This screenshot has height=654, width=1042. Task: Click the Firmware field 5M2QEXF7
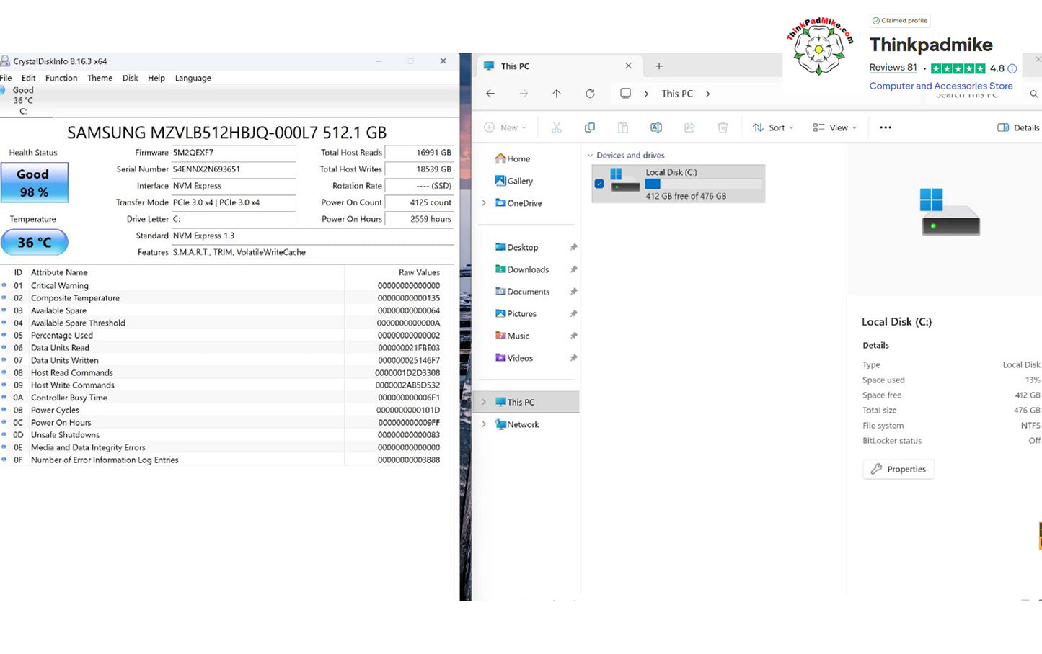pyautogui.click(x=234, y=153)
